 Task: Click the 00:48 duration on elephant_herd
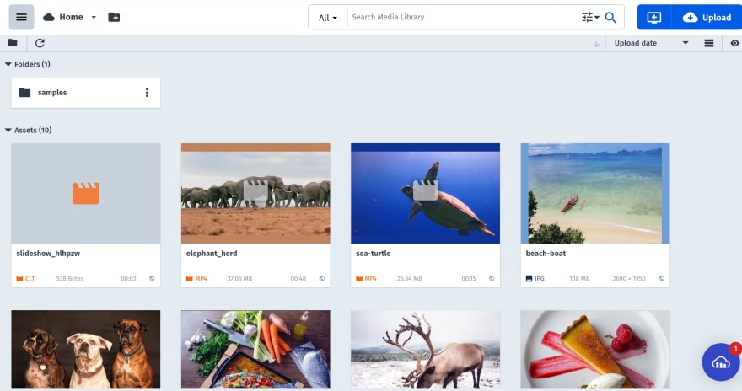(x=298, y=278)
